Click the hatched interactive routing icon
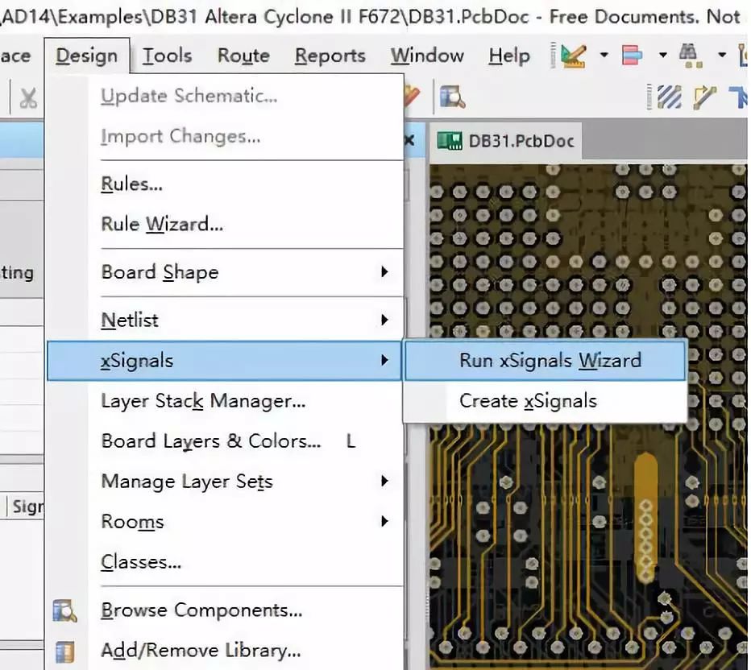Image resolution: width=751 pixels, height=670 pixels. 669,97
